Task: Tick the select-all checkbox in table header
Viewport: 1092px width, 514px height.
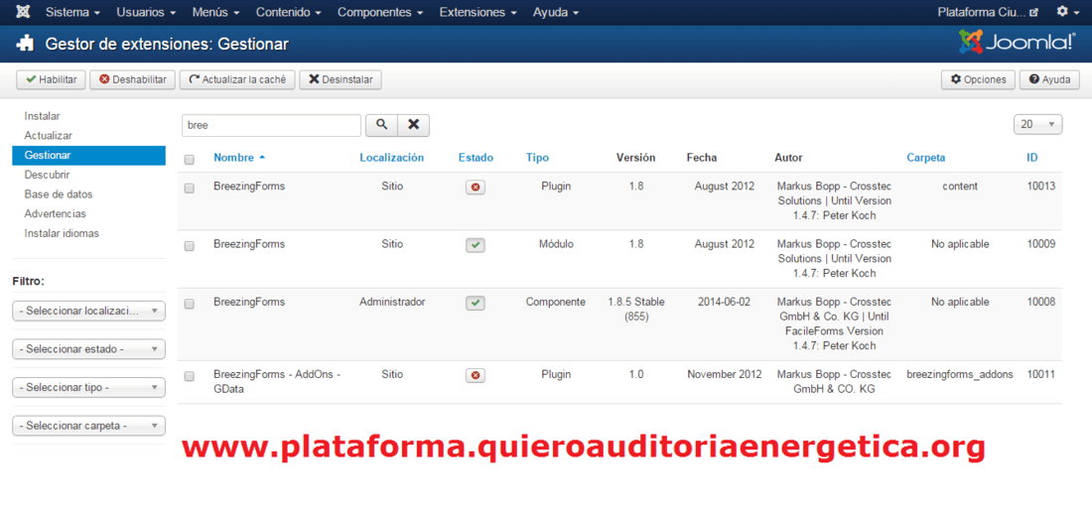Action: pos(190,160)
